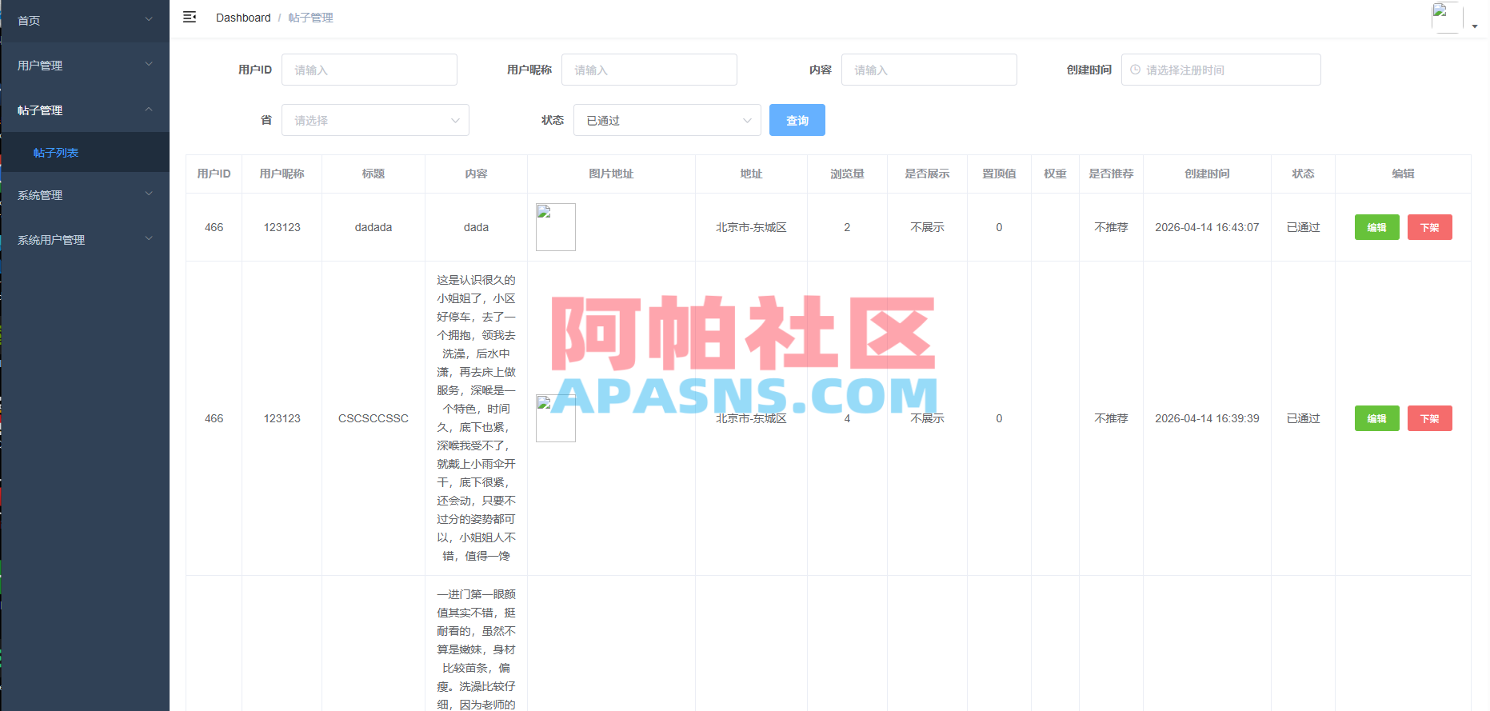Open the 状态 dropdown showing 已通过
The image size is (1490, 711).
pos(667,120)
